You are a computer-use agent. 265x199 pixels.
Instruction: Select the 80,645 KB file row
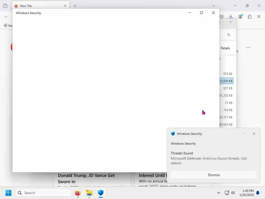click(x=226, y=125)
